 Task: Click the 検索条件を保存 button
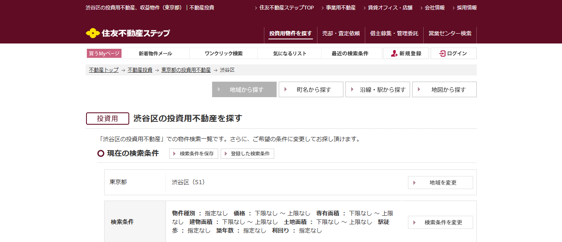[194, 153]
